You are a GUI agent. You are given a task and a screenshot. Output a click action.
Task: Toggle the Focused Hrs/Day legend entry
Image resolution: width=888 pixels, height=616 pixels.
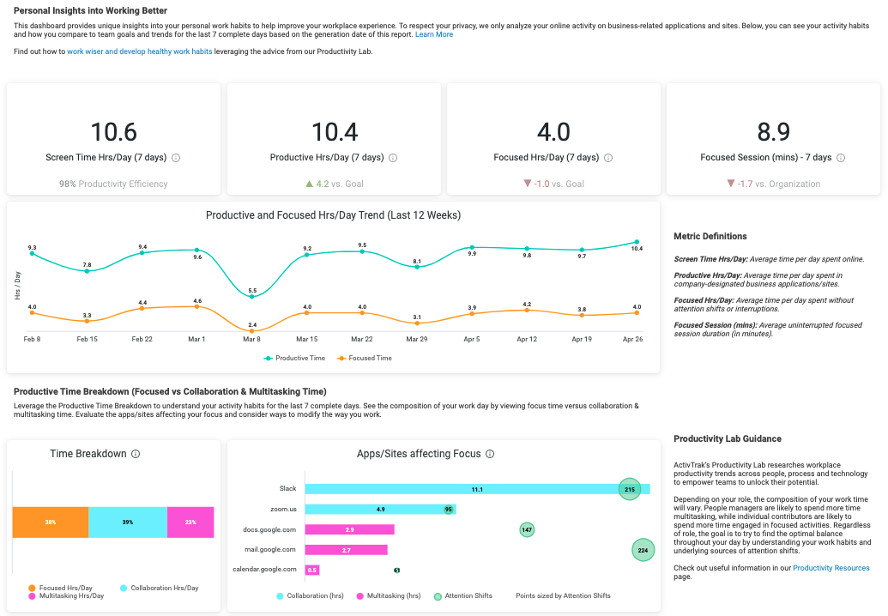(61, 588)
